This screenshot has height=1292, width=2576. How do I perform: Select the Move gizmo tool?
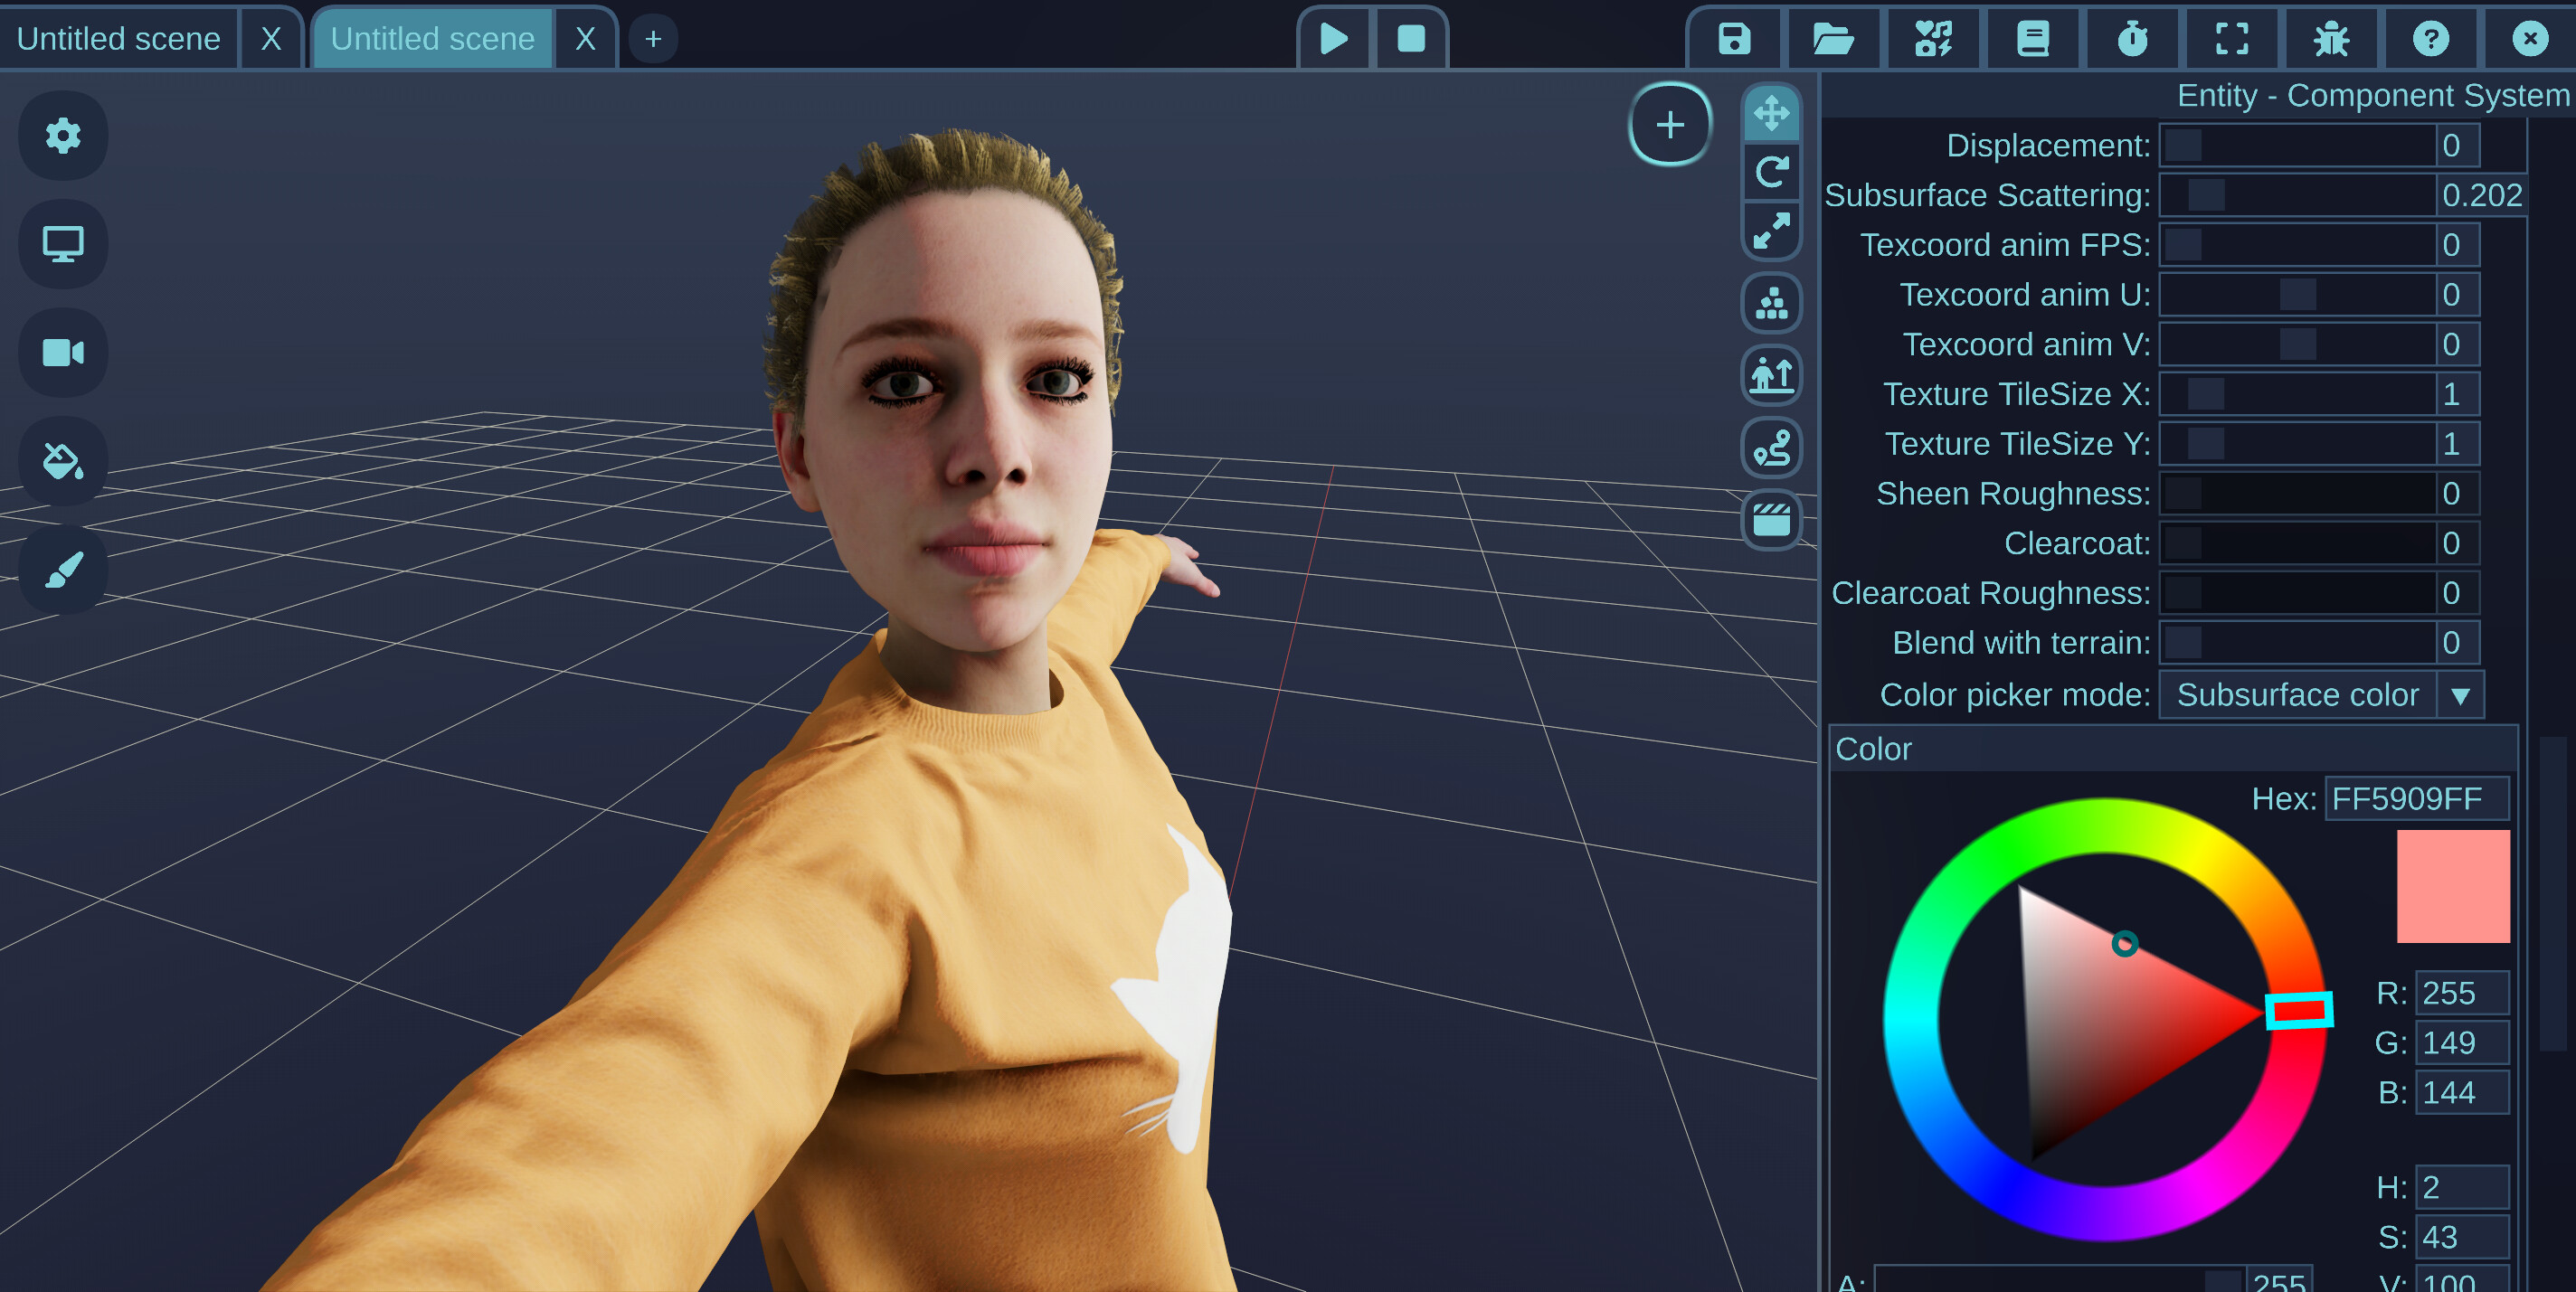coord(1771,114)
